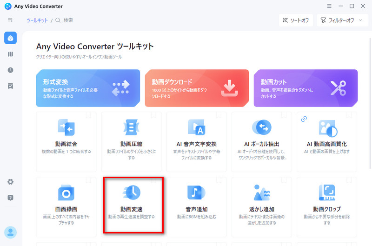Click the ツールキット breadcrumb link
The width and height of the screenshot is (372, 246).
[37, 20]
